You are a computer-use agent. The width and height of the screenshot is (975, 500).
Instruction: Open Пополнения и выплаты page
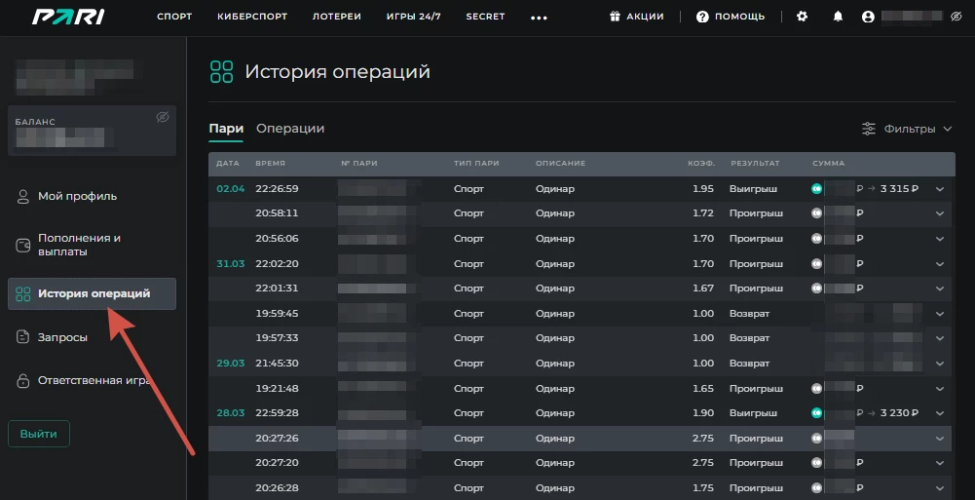click(x=79, y=245)
